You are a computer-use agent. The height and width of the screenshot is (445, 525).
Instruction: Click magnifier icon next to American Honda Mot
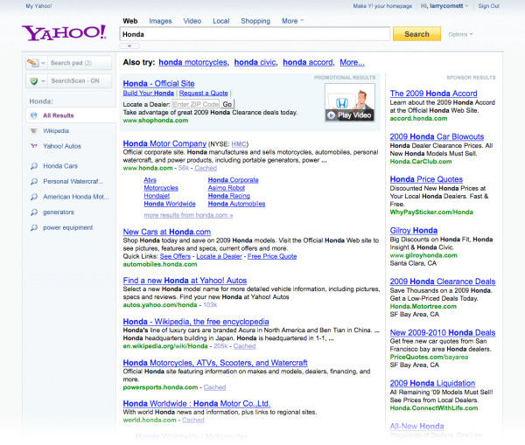(x=34, y=197)
